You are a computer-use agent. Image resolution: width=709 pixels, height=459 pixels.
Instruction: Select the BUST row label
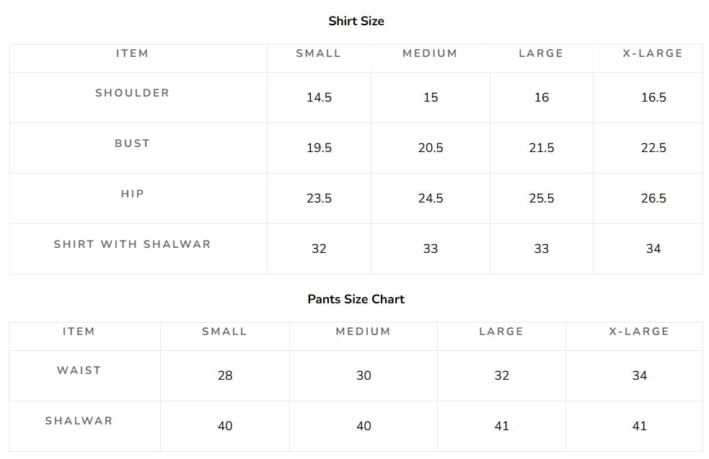[x=132, y=143]
